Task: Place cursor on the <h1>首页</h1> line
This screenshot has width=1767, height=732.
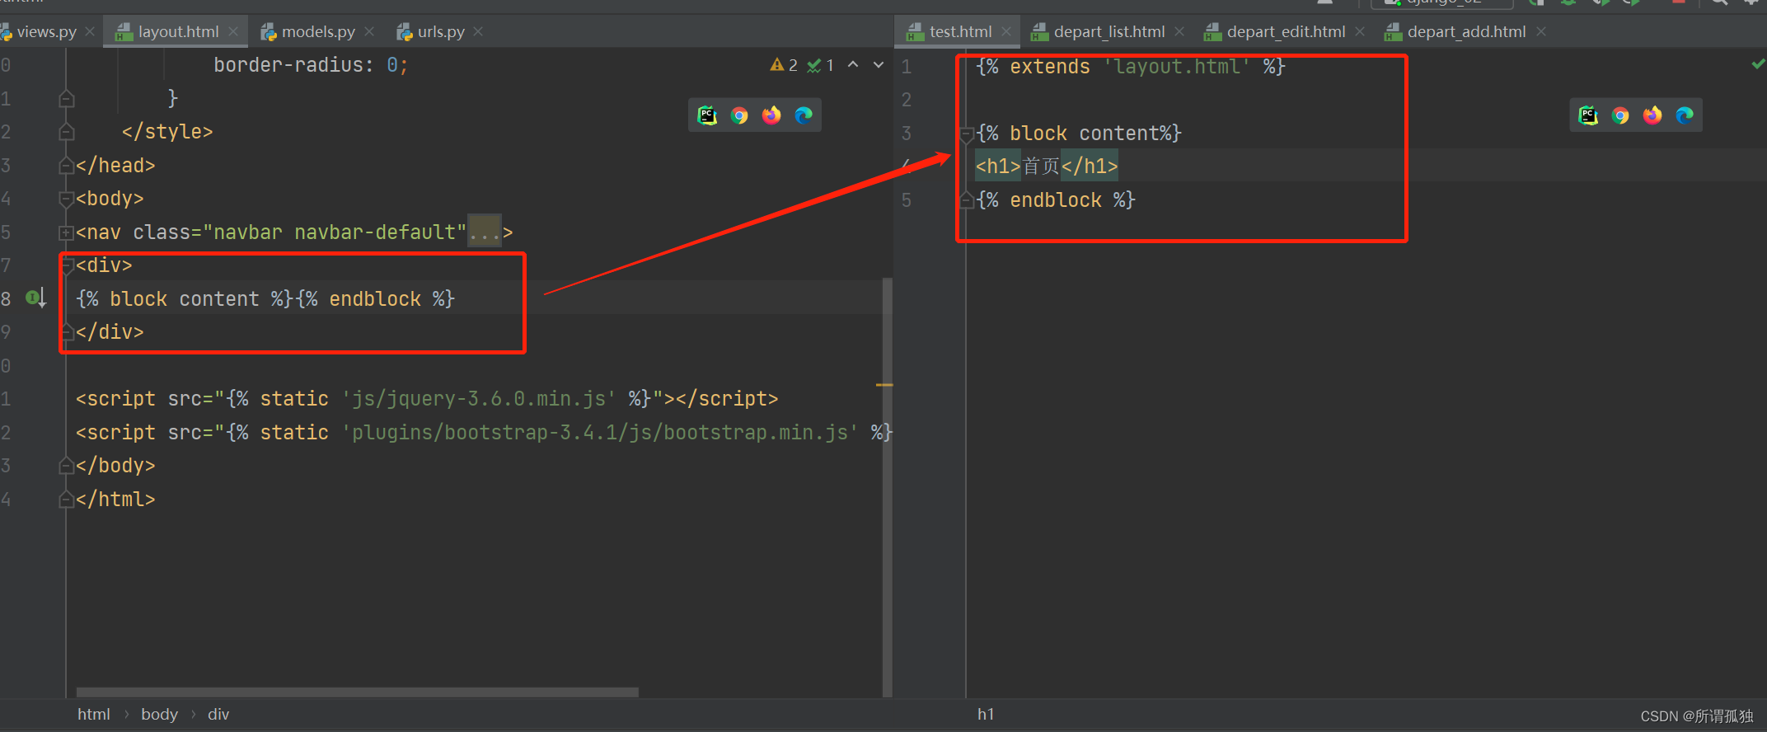Action: click(1047, 167)
